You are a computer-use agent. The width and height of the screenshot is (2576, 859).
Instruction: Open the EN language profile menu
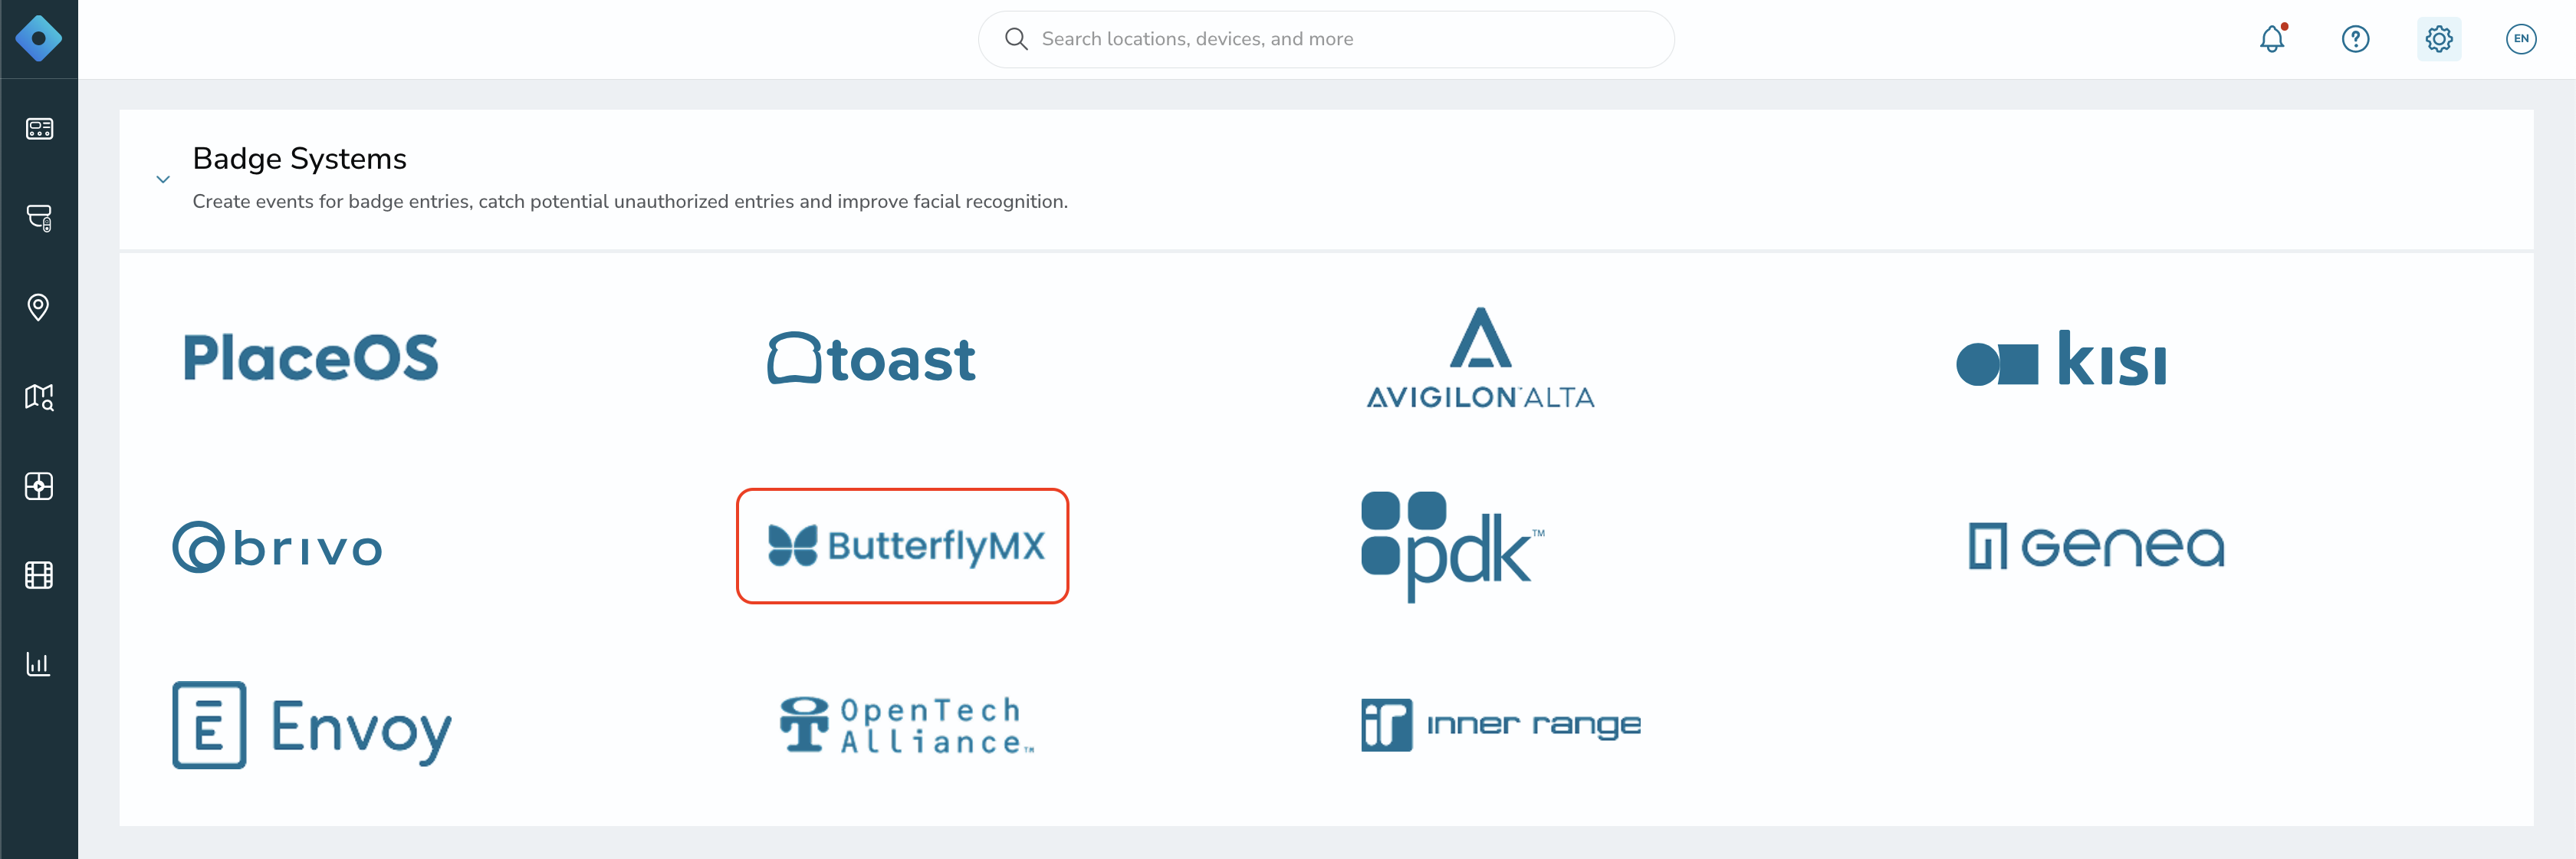click(x=2521, y=39)
